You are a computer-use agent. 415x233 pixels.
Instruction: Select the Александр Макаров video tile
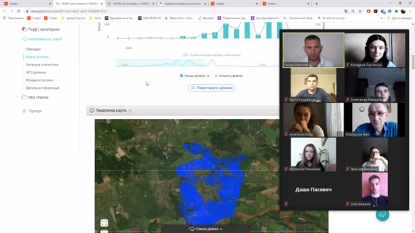(375, 85)
